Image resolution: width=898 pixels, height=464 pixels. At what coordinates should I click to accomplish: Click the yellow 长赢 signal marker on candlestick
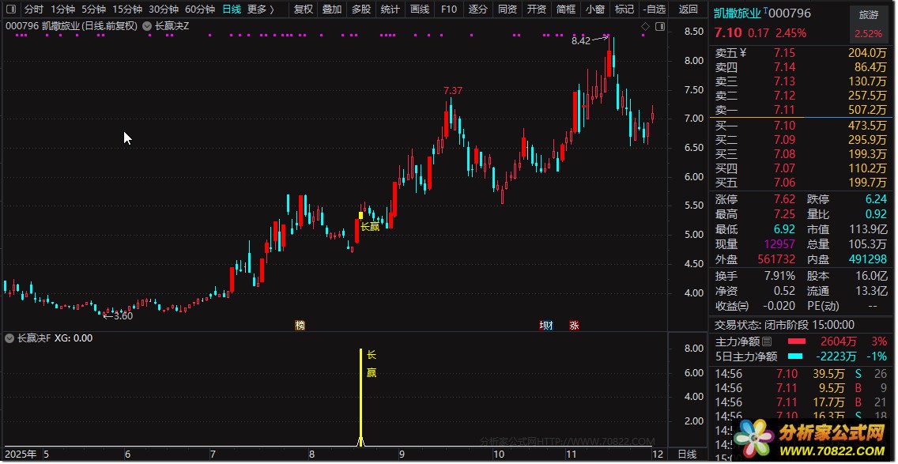pos(361,215)
